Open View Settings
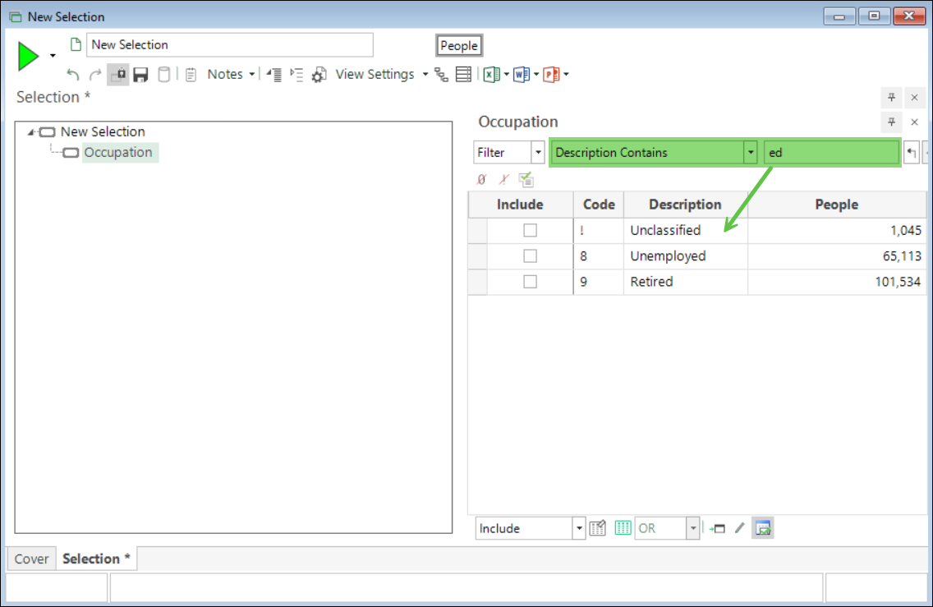The height and width of the screenshot is (607, 933). (x=375, y=75)
